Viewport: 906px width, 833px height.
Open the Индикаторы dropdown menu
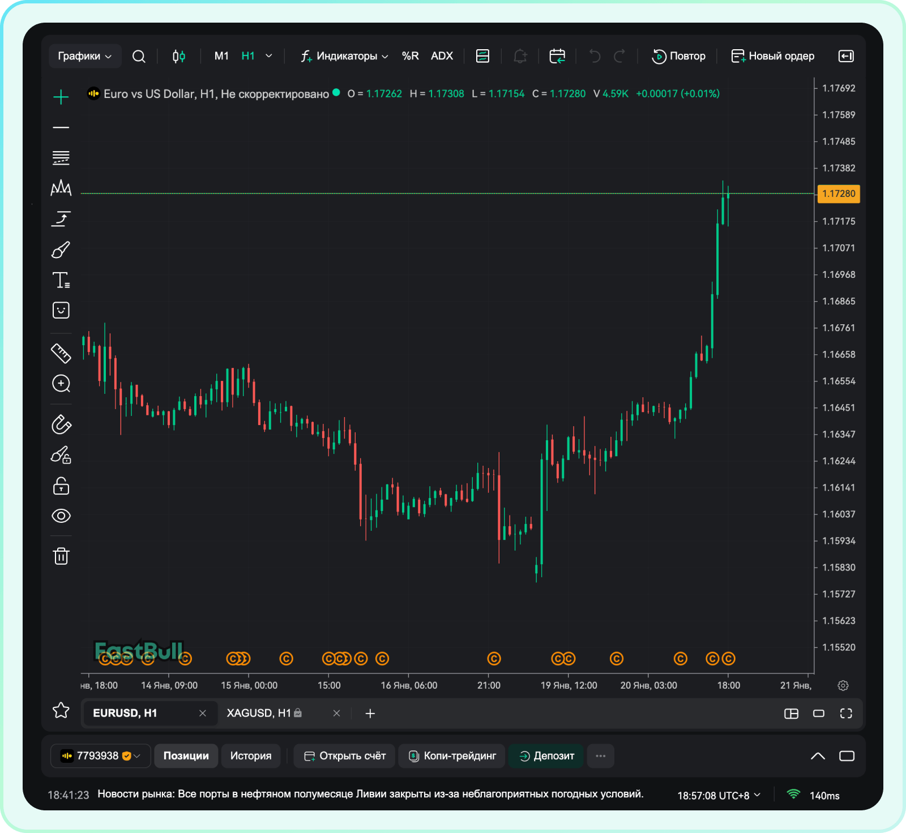(x=345, y=56)
